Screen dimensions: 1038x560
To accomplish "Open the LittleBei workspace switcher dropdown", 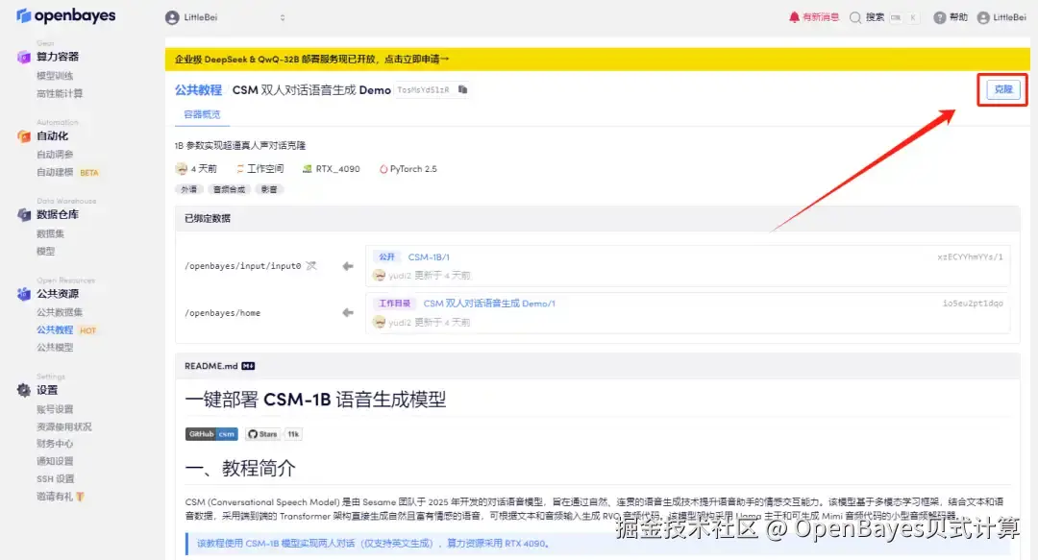I will click(225, 18).
